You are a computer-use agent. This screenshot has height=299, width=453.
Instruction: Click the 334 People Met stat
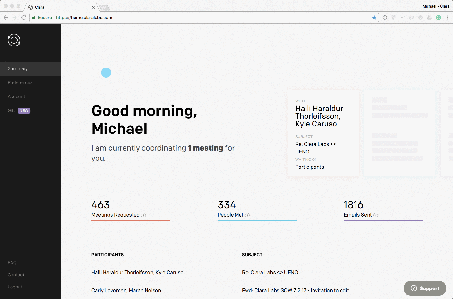coord(257,210)
